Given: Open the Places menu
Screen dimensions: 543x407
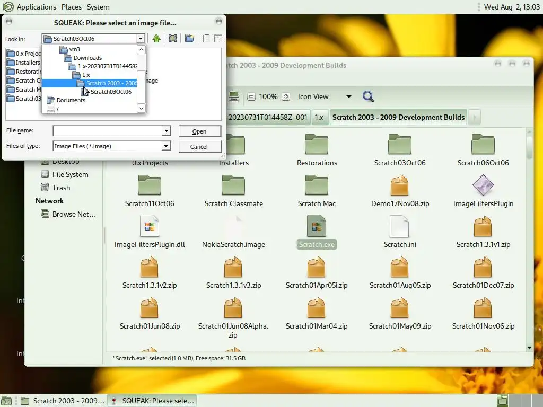Looking at the screenshot, I should tap(72, 7).
